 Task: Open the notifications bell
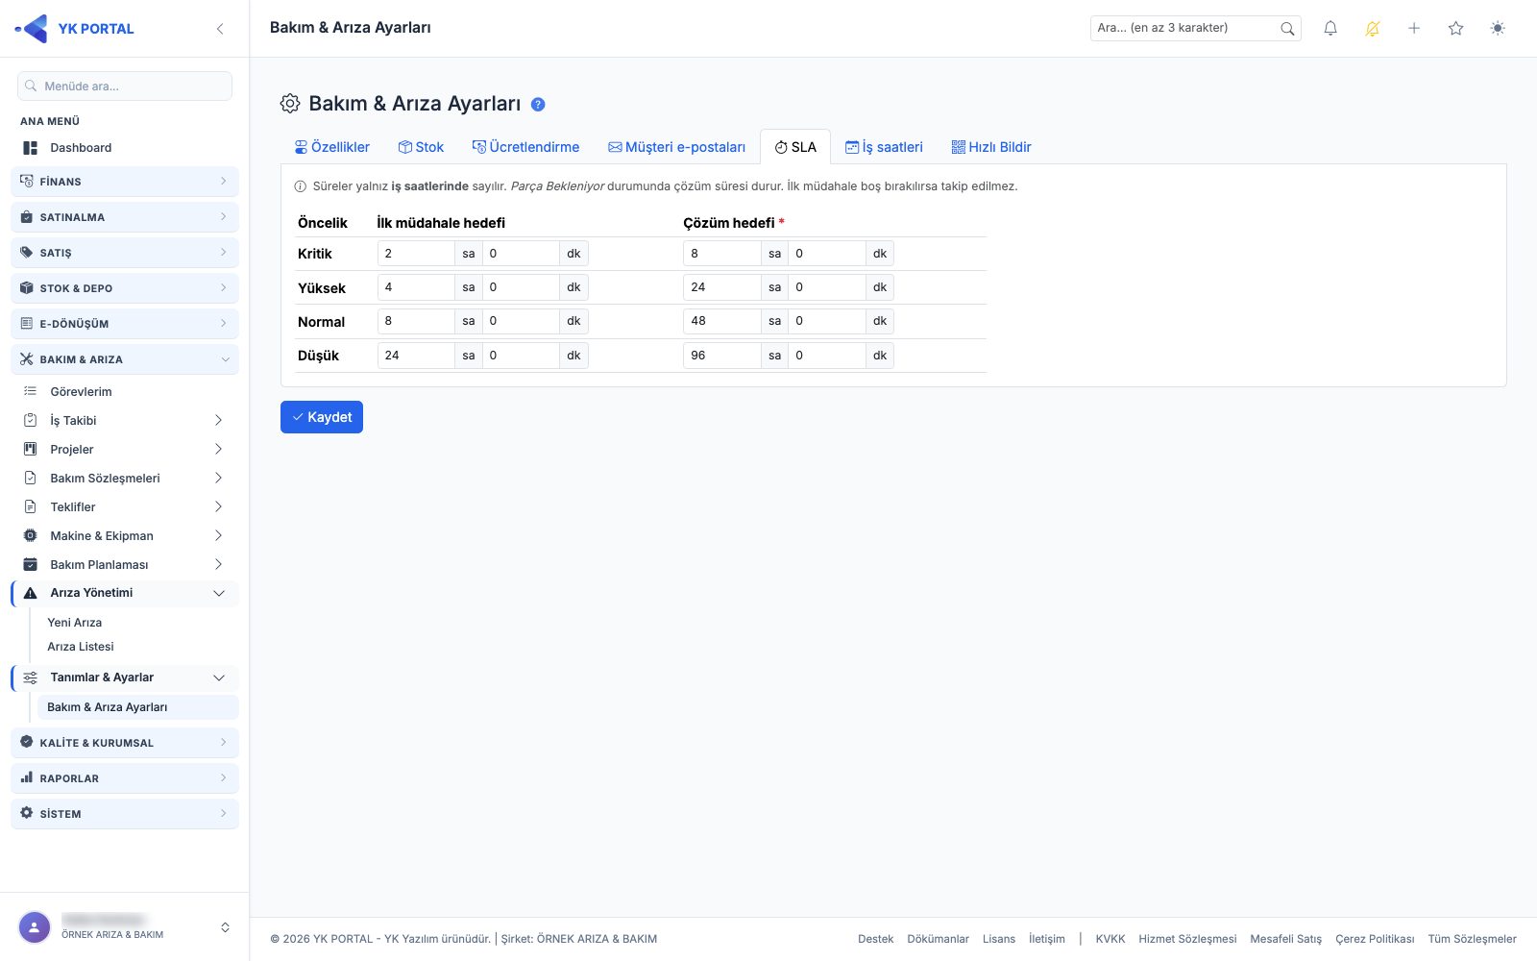[1330, 29]
